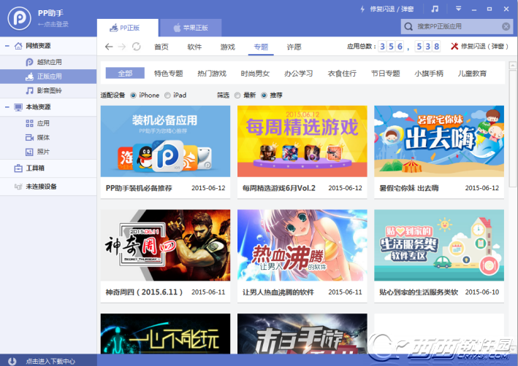Open the 首页 menu item
518x366 pixels.
(x=161, y=47)
